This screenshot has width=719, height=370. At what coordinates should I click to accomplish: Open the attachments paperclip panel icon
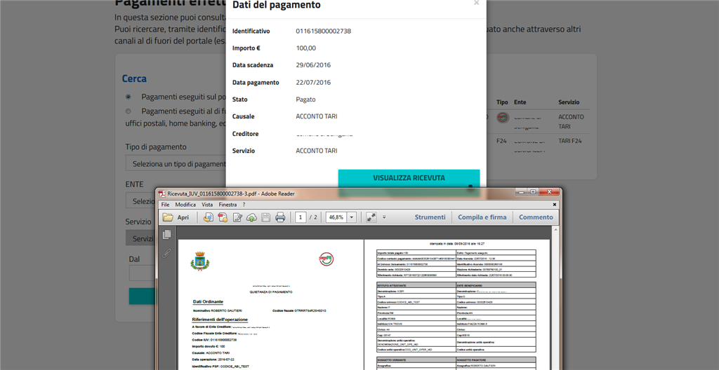point(167,252)
